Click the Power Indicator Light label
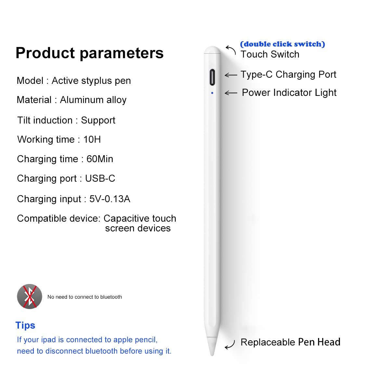Viewport: 390px width, 390px height. [289, 93]
